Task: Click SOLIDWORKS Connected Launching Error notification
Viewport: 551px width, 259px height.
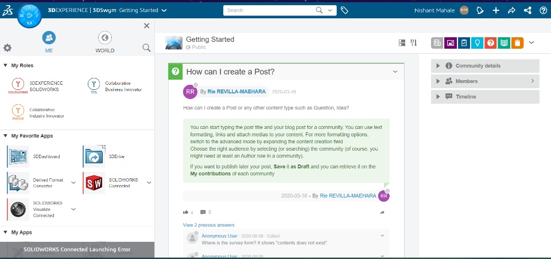Action: [x=77, y=249]
